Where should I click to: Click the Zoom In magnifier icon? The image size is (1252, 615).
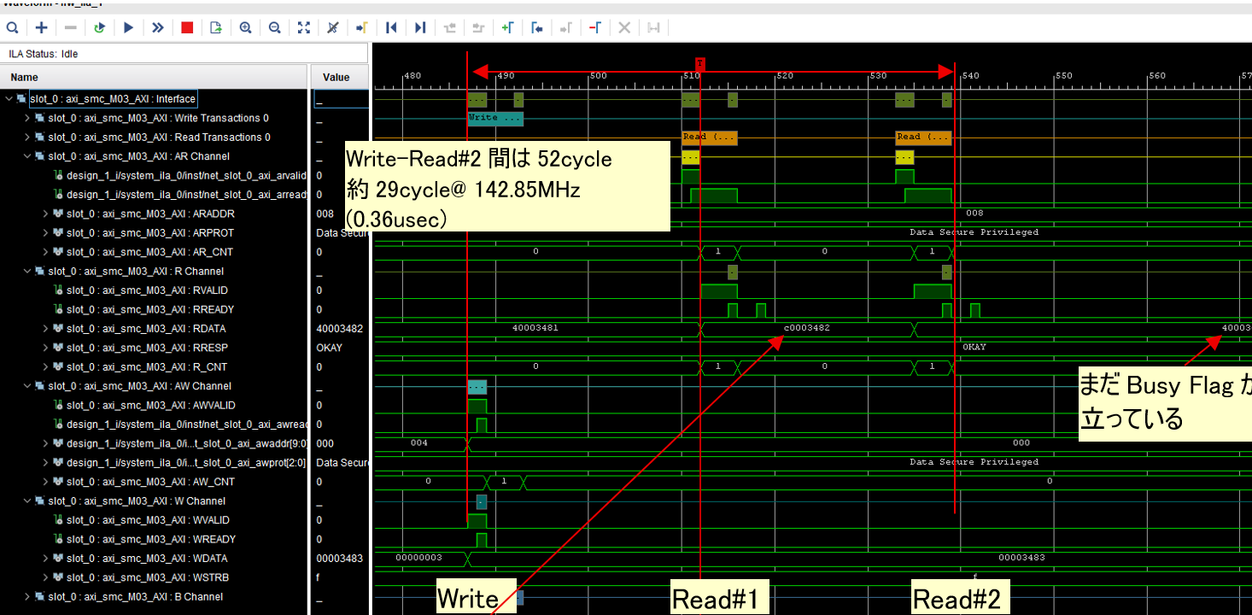[x=246, y=27]
